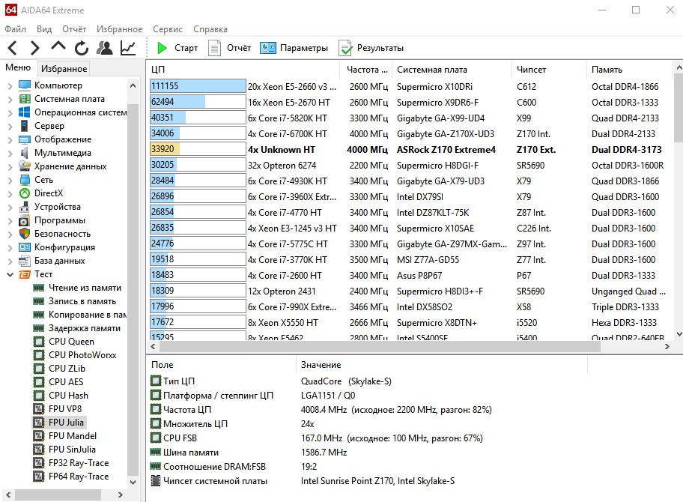Select the score bar showing 111155
The image size is (683, 502).
click(x=198, y=86)
